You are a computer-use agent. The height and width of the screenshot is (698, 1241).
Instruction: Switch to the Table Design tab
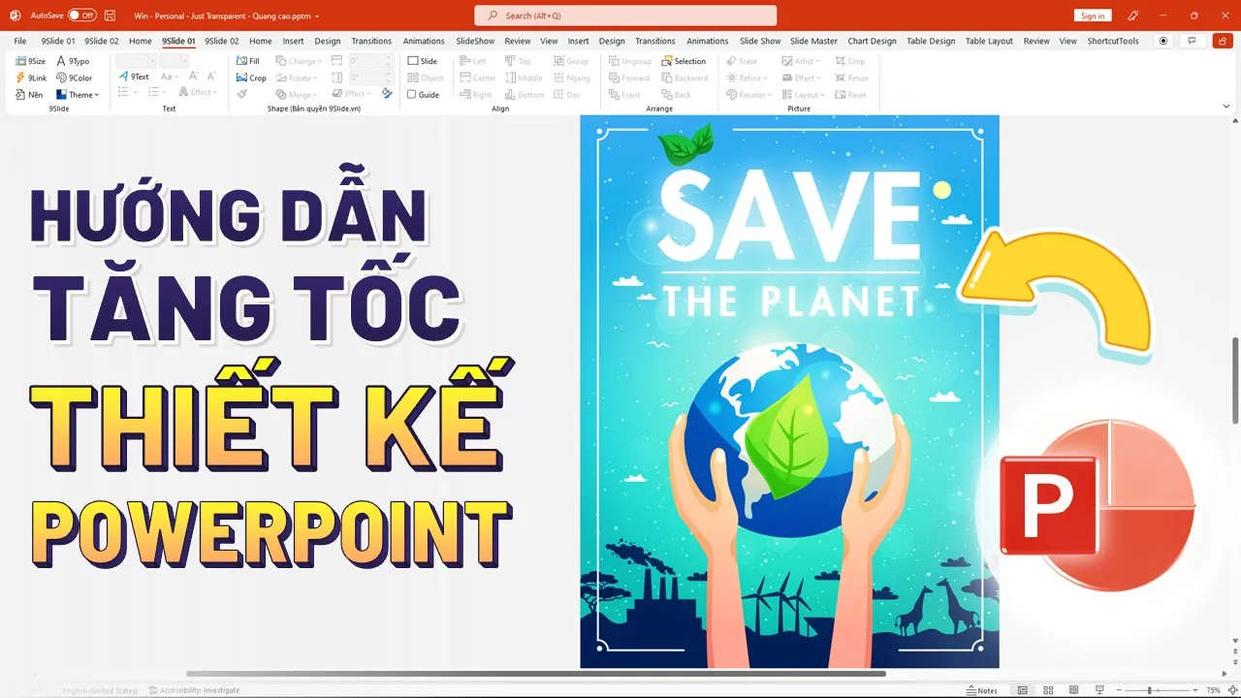point(931,41)
